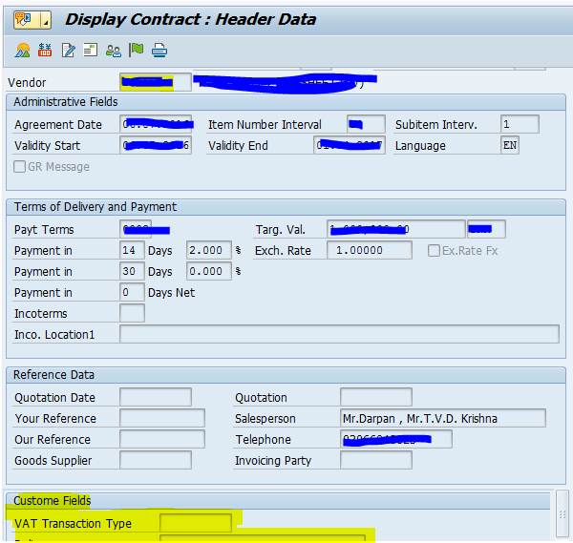573x543 pixels.
Task: Open the conditions calculator icon
Action: (x=45, y=50)
